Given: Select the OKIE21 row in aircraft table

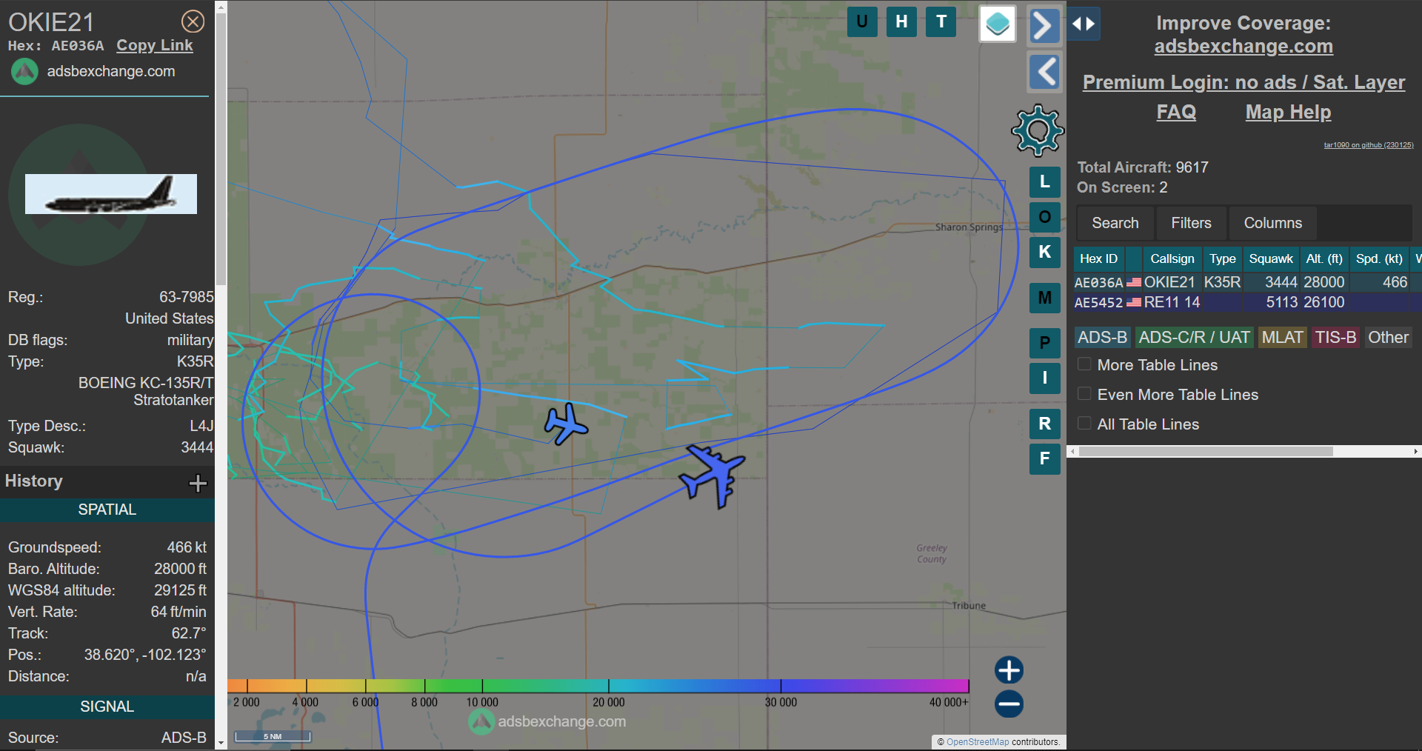Looking at the screenshot, I should tap(1247, 282).
